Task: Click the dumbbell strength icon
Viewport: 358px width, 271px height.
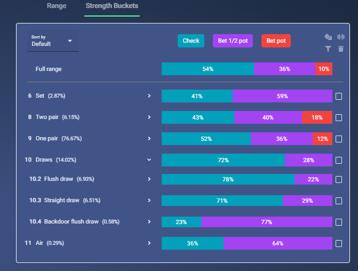Action: (340, 37)
